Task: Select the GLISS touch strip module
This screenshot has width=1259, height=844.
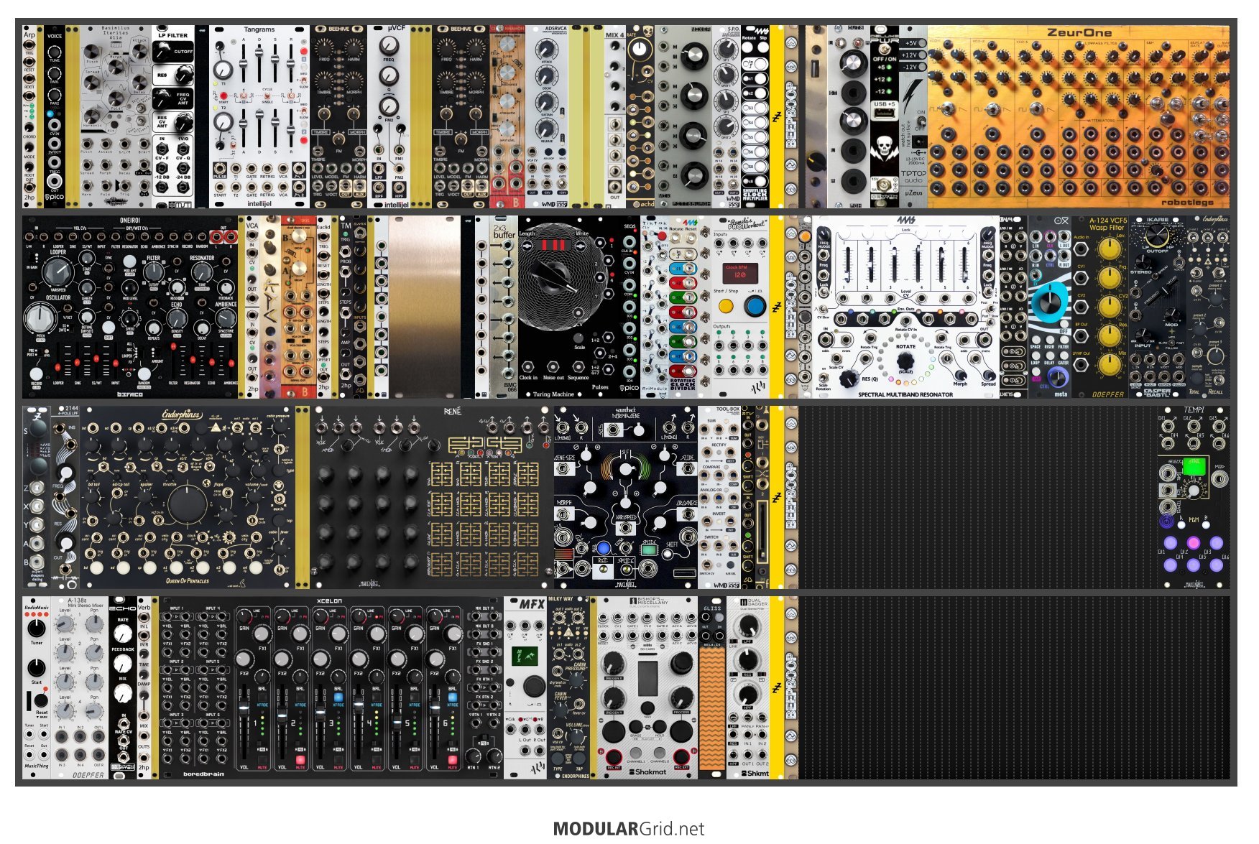Action: (712, 687)
